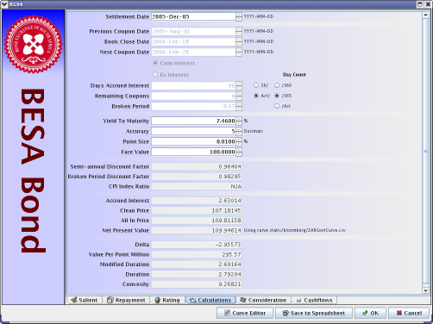433x324 pixels.
Task: Select the Calculations tab
Action: coord(210,300)
